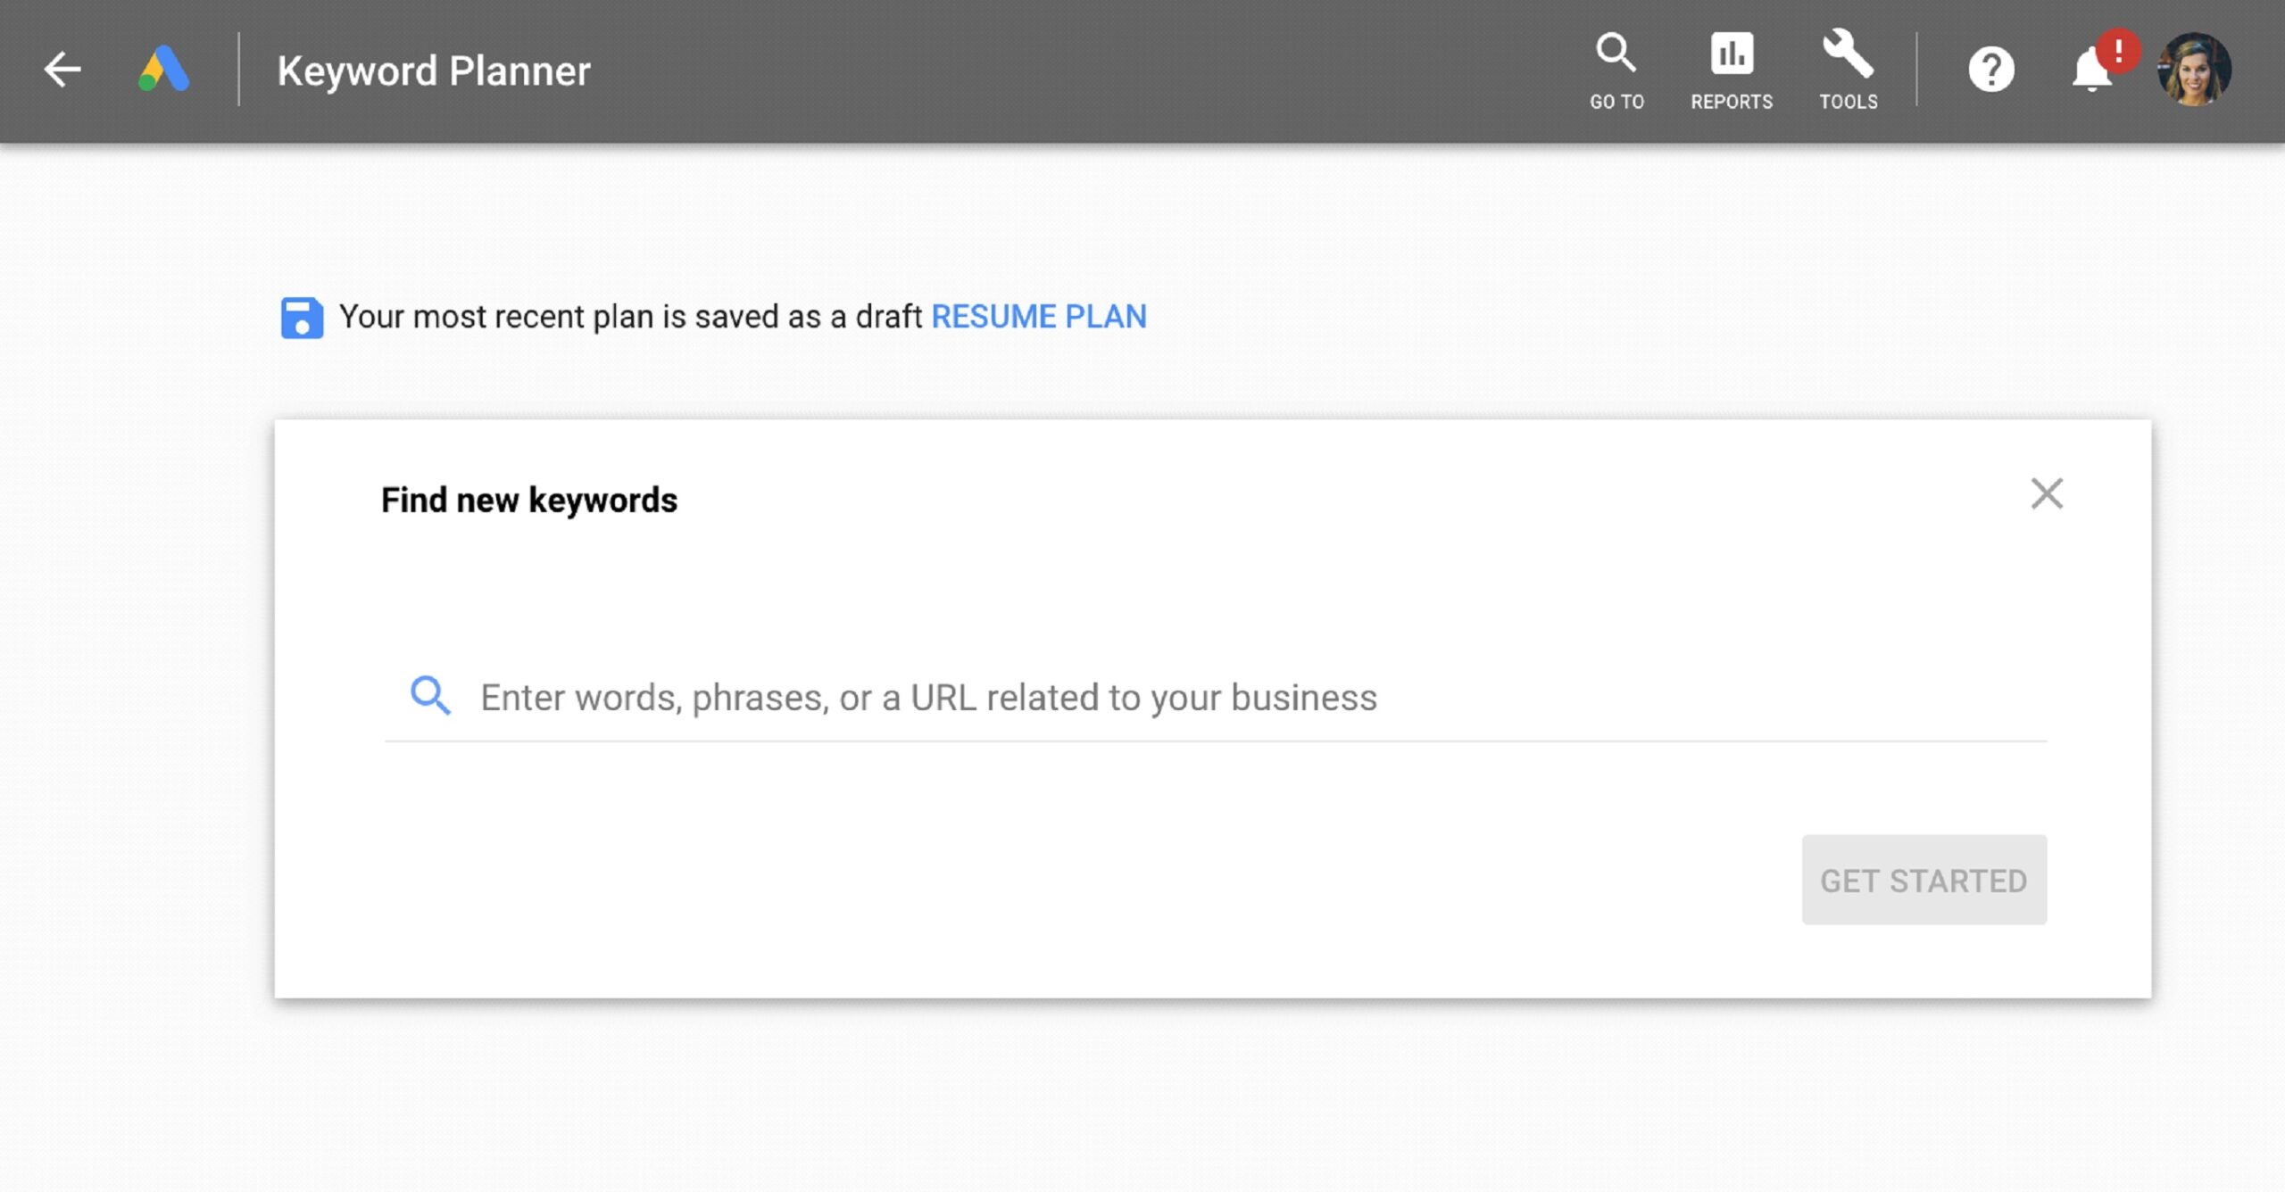Open the help question mark
Screen dimensions: 2285x1192
tap(1991, 70)
